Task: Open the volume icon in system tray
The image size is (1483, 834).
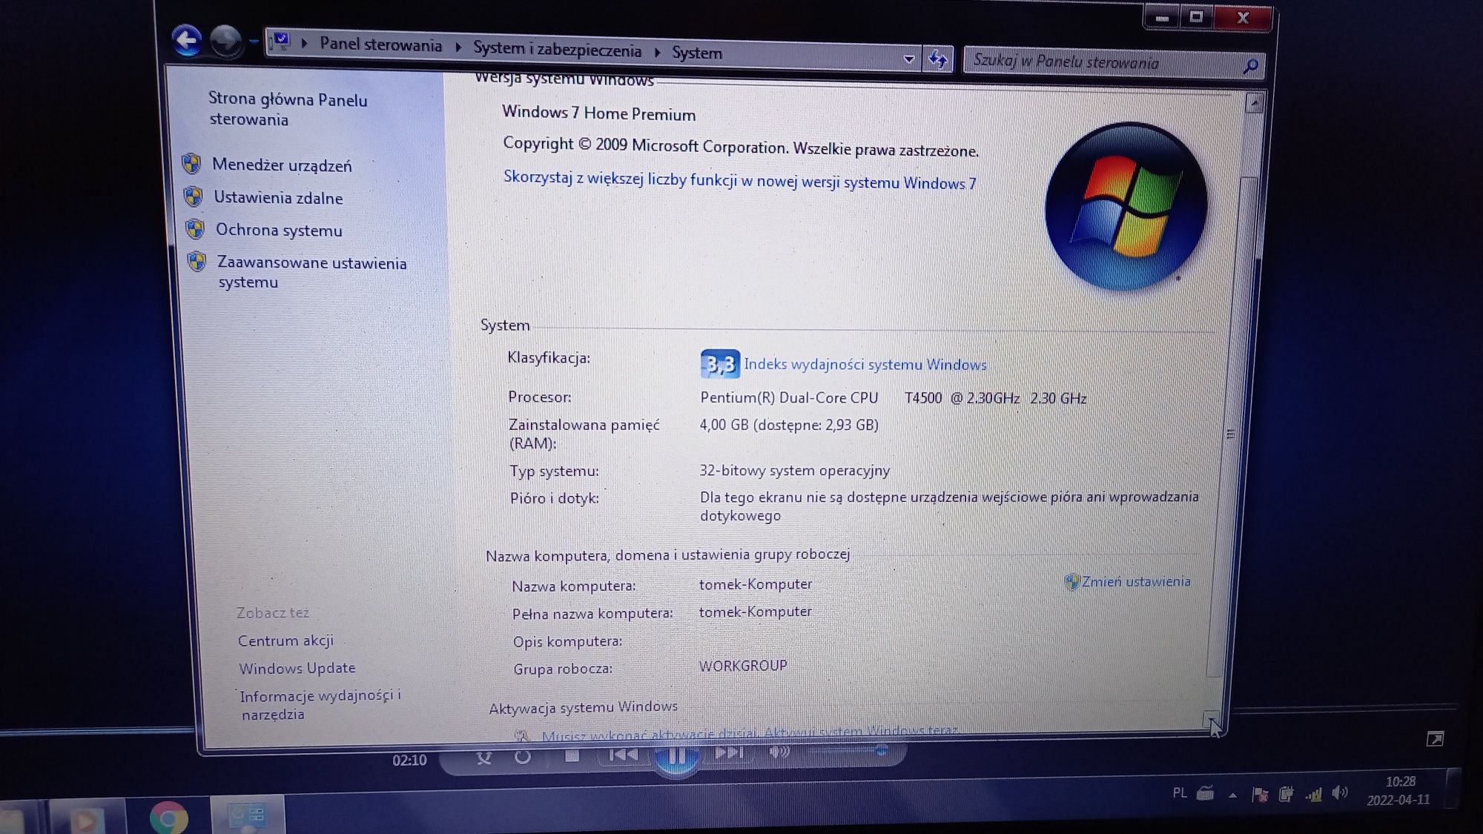Action: click(x=1339, y=793)
